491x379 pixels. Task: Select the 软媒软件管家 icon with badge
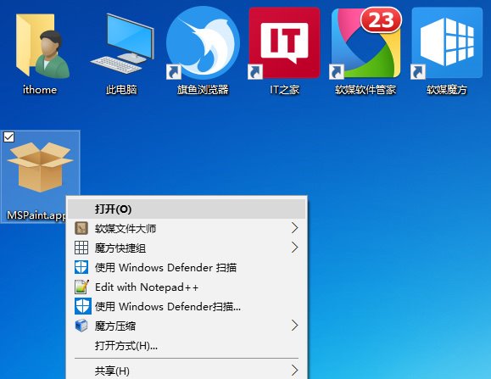[x=365, y=43]
